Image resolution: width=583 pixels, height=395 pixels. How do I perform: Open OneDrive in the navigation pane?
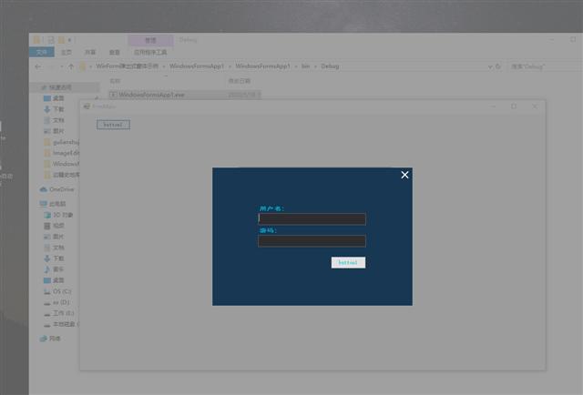(61, 189)
